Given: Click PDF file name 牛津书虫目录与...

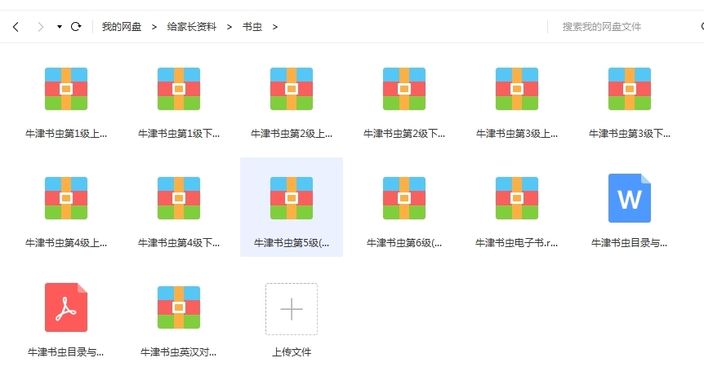Looking at the screenshot, I should click(x=66, y=352).
